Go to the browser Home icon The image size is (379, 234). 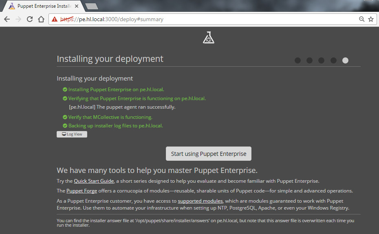[x=41, y=19]
